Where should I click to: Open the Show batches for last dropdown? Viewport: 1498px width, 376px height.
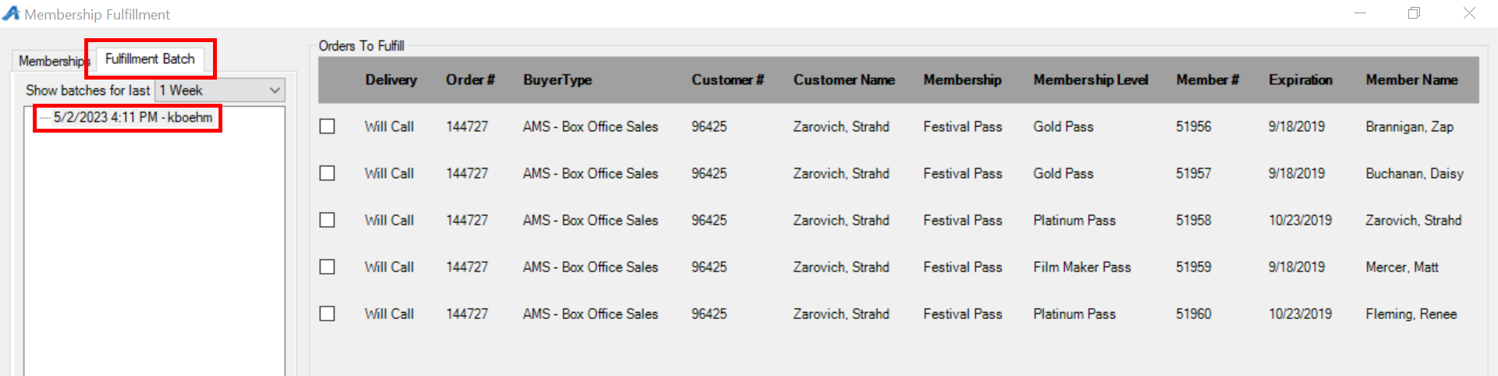[220, 90]
